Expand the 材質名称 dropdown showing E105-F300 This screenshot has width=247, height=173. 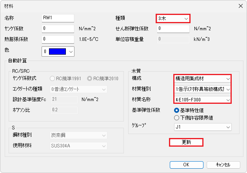point(202,100)
